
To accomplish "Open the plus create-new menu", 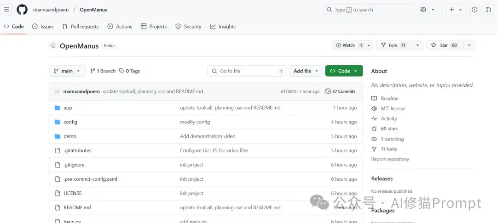I will [456, 10].
